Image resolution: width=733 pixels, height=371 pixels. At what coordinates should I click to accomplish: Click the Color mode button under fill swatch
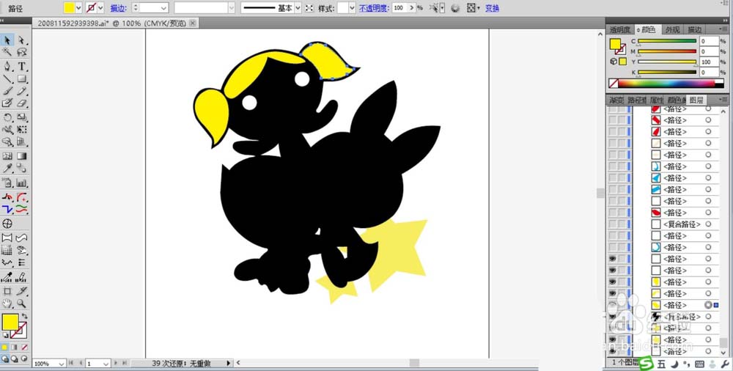coord(4,347)
